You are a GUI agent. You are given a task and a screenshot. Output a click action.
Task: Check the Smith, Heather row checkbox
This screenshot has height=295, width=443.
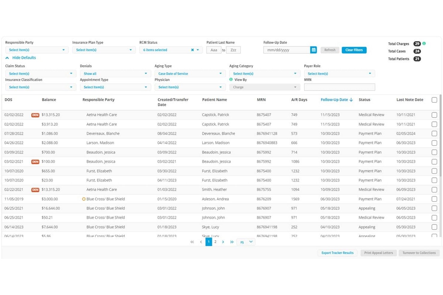tap(434, 190)
